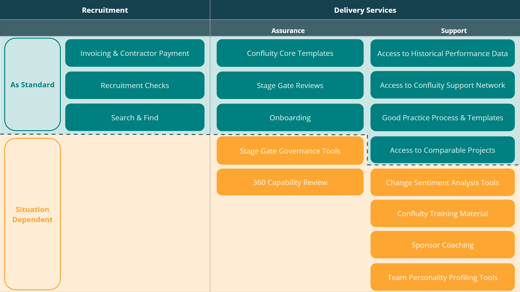Select the Sponsor Coaching box

point(443,245)
